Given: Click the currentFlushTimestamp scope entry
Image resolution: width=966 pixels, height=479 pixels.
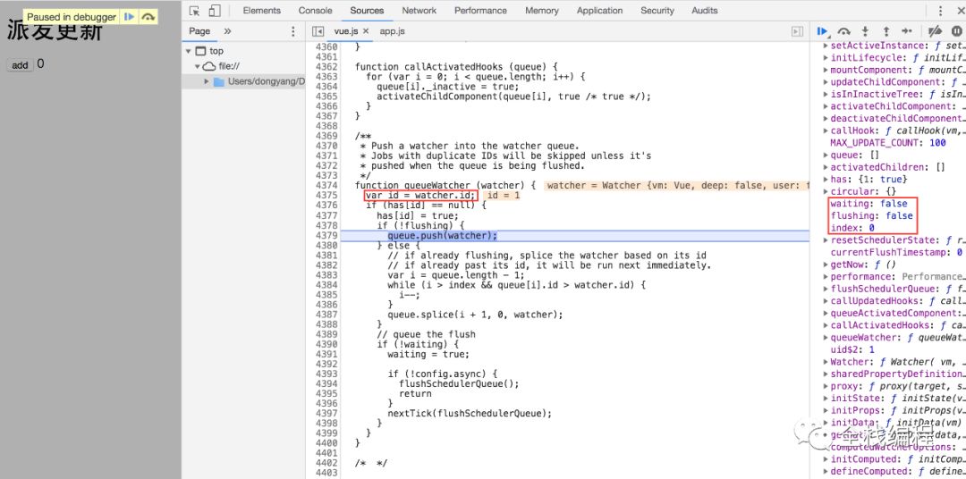Looking at the screenshot, I should click(x=896, y=252).
